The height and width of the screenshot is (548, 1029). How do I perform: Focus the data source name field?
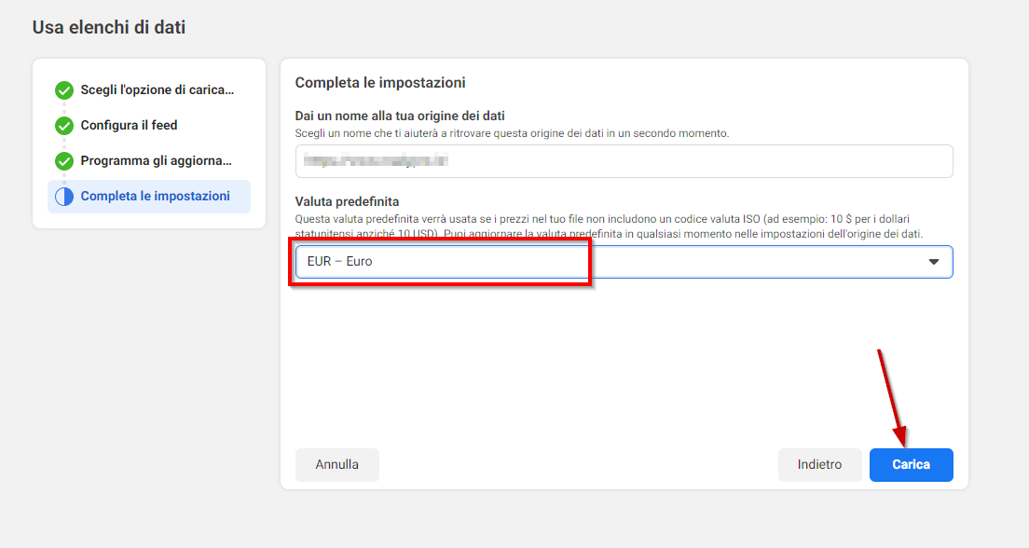click(x=624, y=161)
